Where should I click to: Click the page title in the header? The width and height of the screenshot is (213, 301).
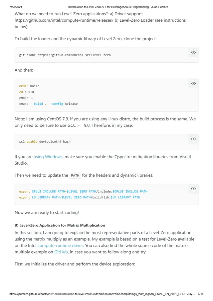118,7
